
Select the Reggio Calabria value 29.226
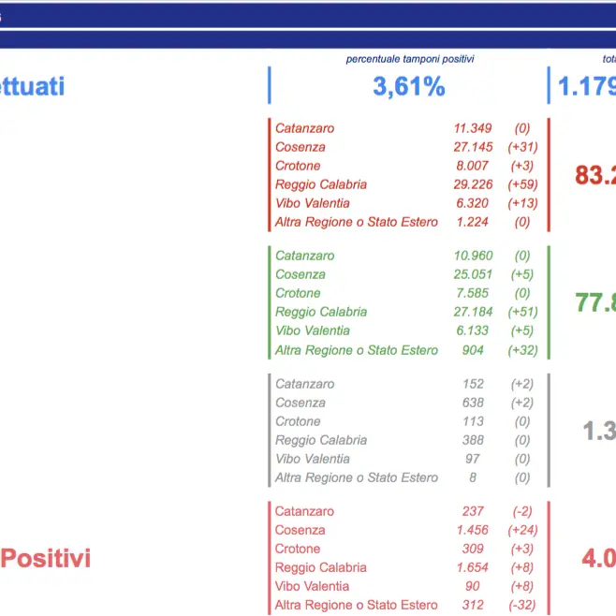tap(473, 184)
